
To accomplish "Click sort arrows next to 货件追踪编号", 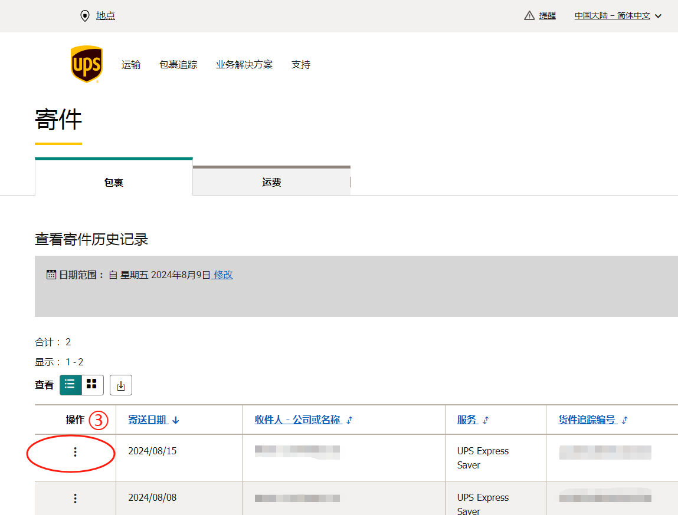I will pyautogui.click(x=624, y=420).
